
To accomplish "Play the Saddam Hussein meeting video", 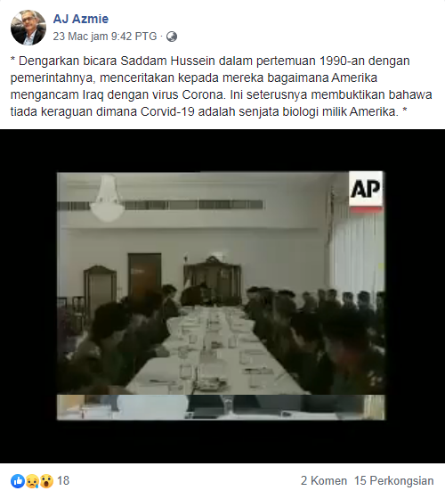I will [x=221, y=296].
